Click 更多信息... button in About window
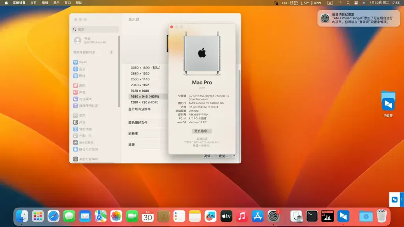 click(x=202, y=131)
